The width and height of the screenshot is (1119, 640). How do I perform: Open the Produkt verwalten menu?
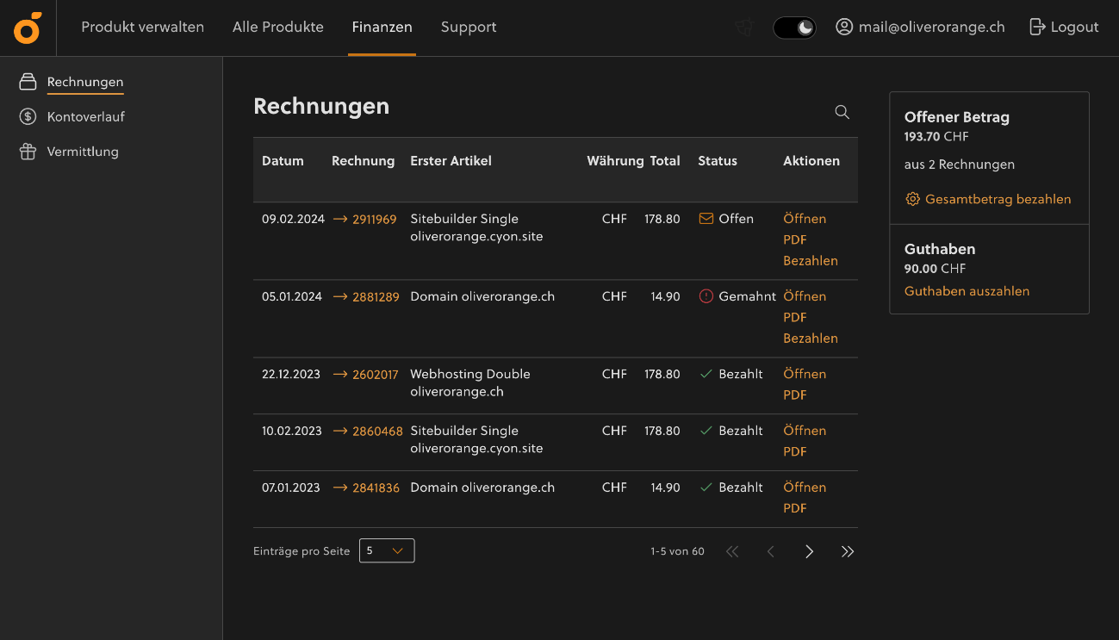[143, 27]
